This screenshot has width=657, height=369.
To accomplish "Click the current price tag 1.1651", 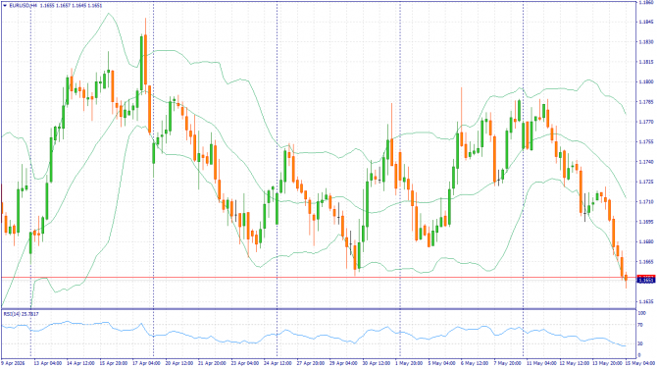I will (645, 280).
